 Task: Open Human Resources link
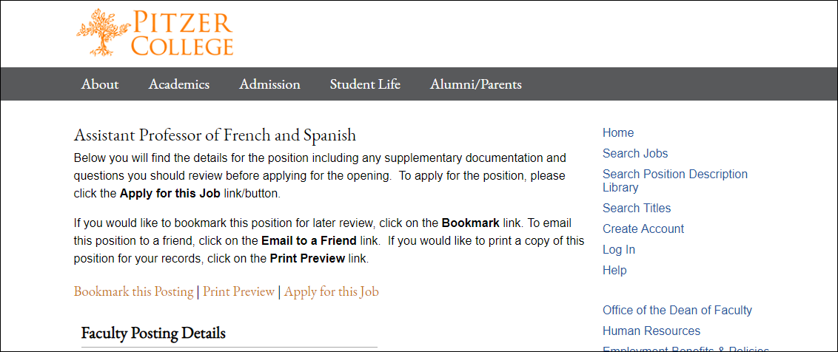pyautogui.click(x=651, y=331)
